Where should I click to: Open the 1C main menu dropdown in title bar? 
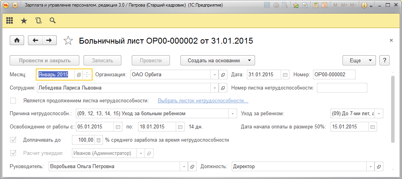(15, 5)
